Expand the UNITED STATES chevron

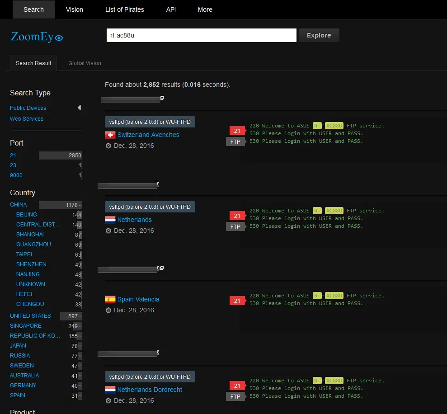[80, 316]
